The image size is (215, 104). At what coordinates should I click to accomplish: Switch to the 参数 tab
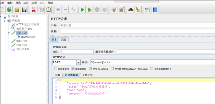coord(58,75)
